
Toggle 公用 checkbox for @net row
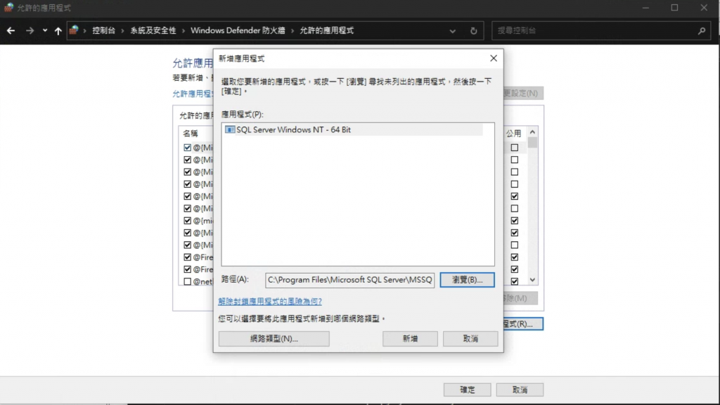tap(514, 281)
